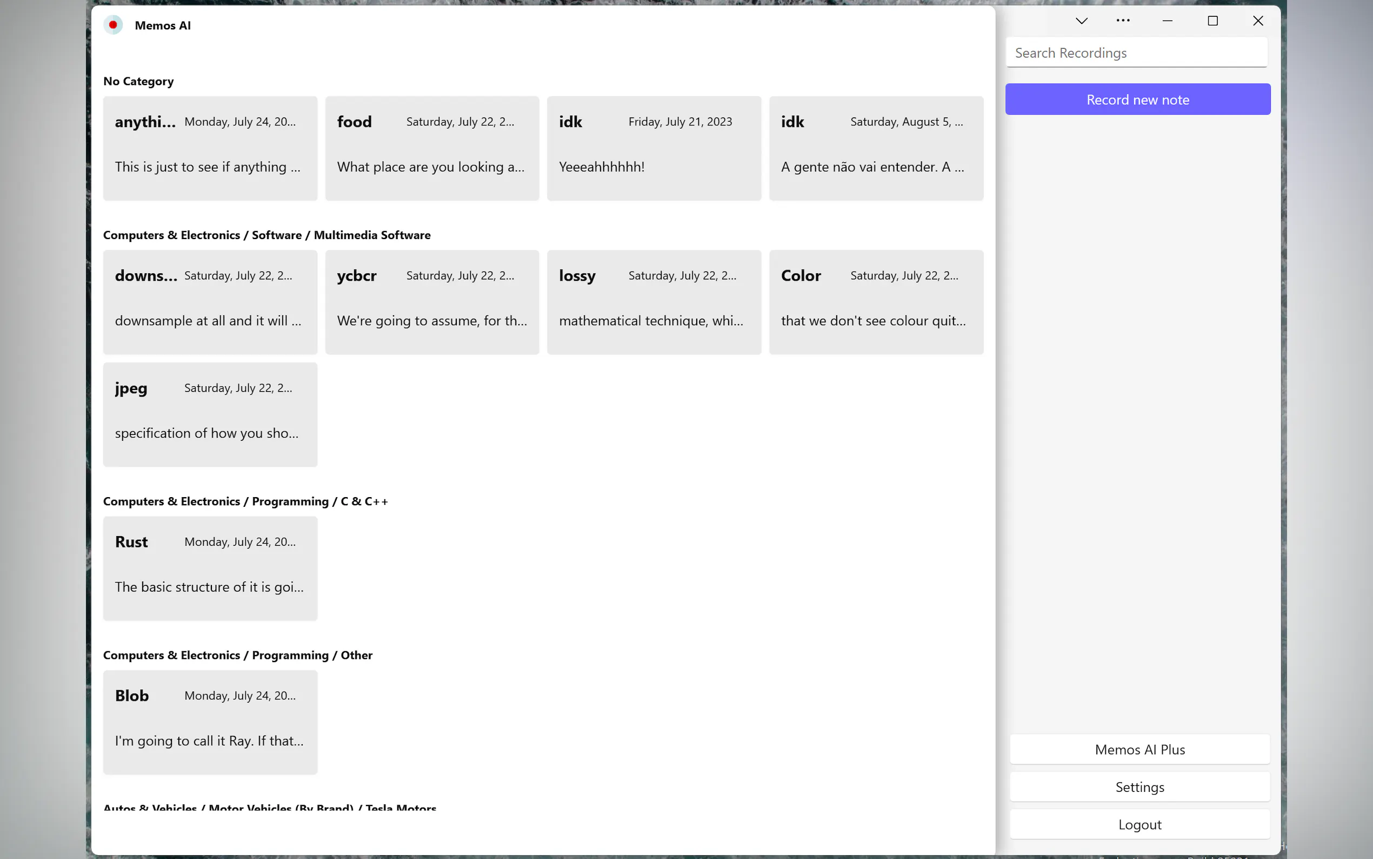Viewport: 1373px width, 859px height.
Task: Open the 'Rust' note card
Action: [210, 568]
